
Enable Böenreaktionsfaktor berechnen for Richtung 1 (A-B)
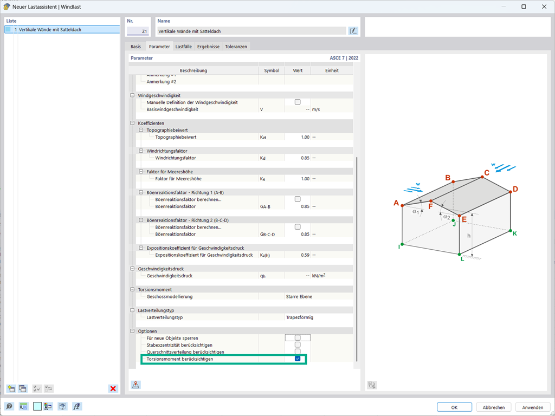[x=298, y=199]
